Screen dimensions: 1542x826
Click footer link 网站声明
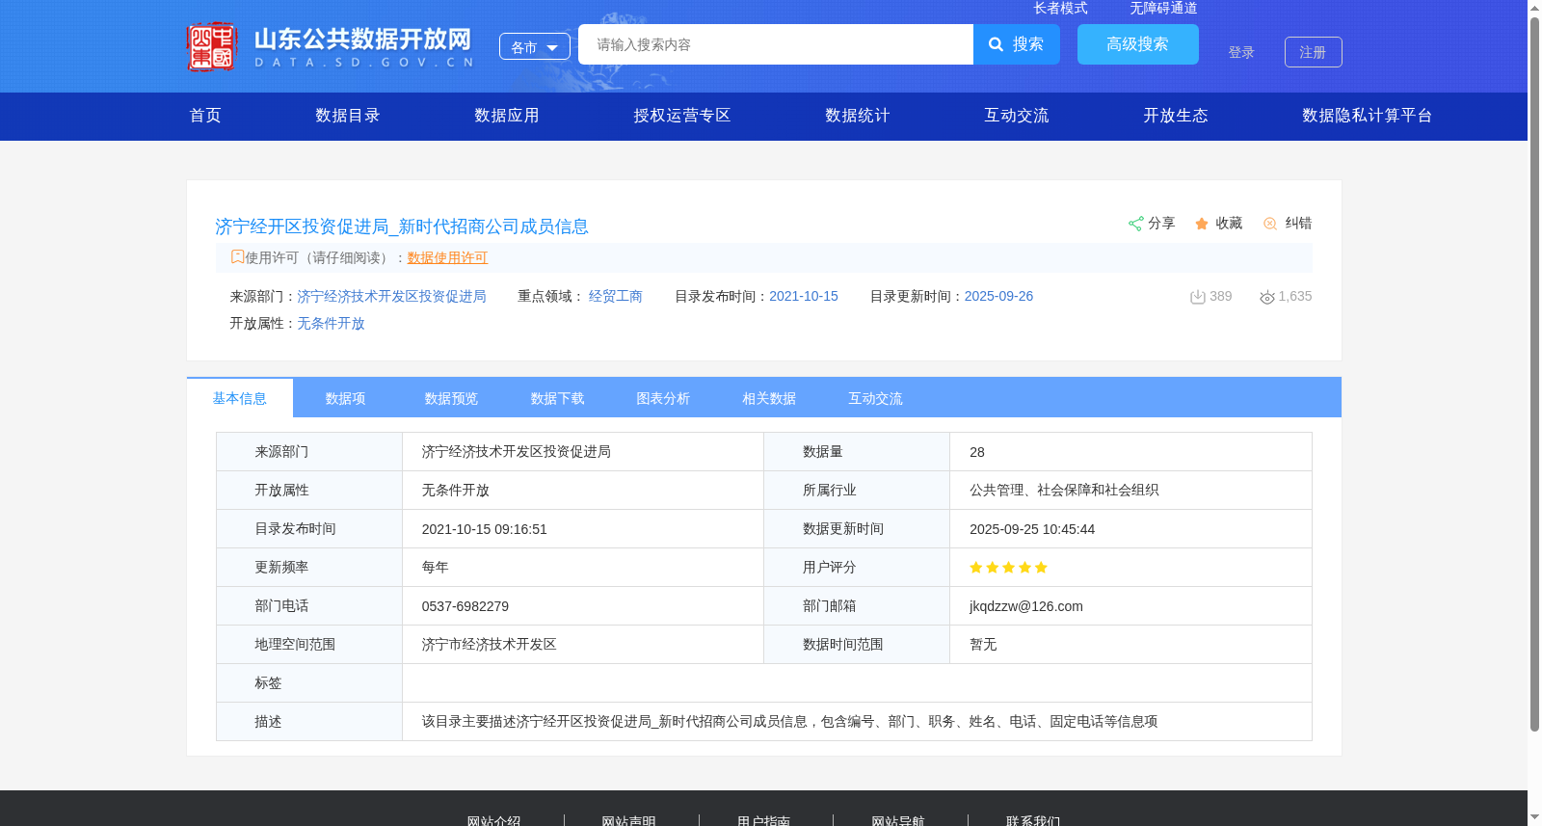tap(628, 820)
